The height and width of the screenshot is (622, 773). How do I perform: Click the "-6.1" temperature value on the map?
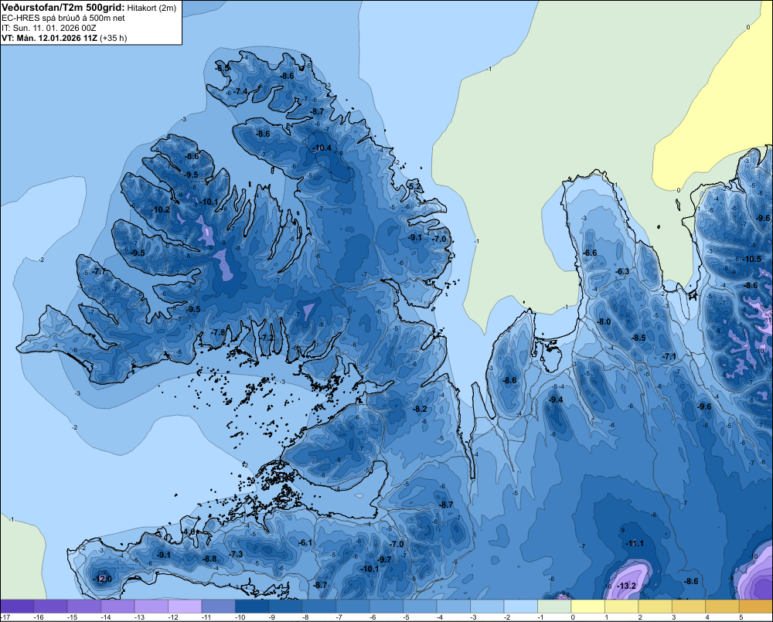(305, 542)
